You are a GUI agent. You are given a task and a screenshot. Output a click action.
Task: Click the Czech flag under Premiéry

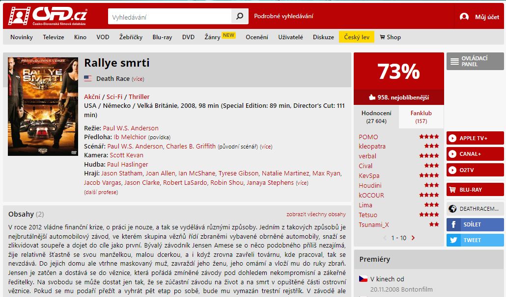click(364, 279)
